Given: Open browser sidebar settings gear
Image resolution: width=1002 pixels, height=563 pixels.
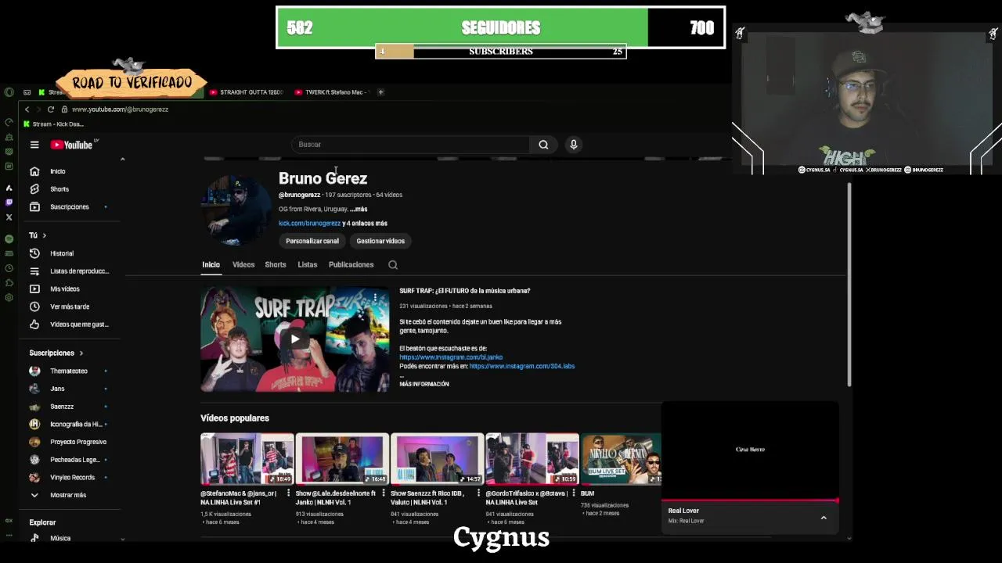Looking at the screenshot, I should click(x=9, y=297).
